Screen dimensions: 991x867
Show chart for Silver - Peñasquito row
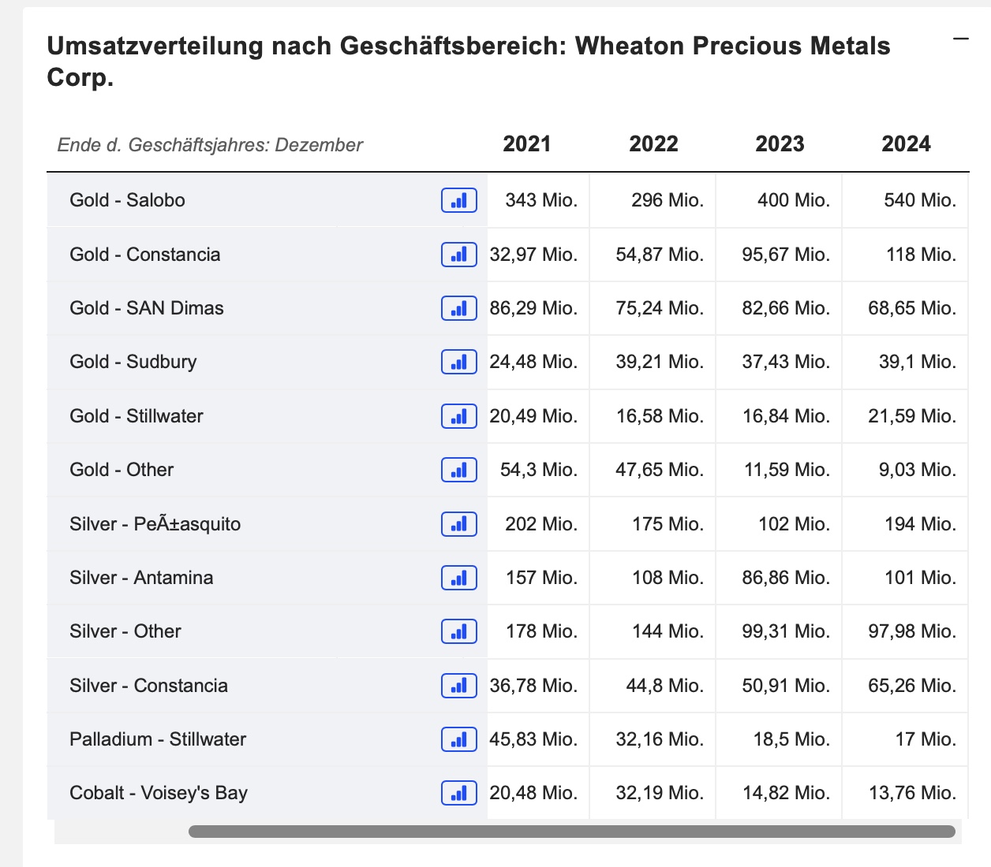459,524
